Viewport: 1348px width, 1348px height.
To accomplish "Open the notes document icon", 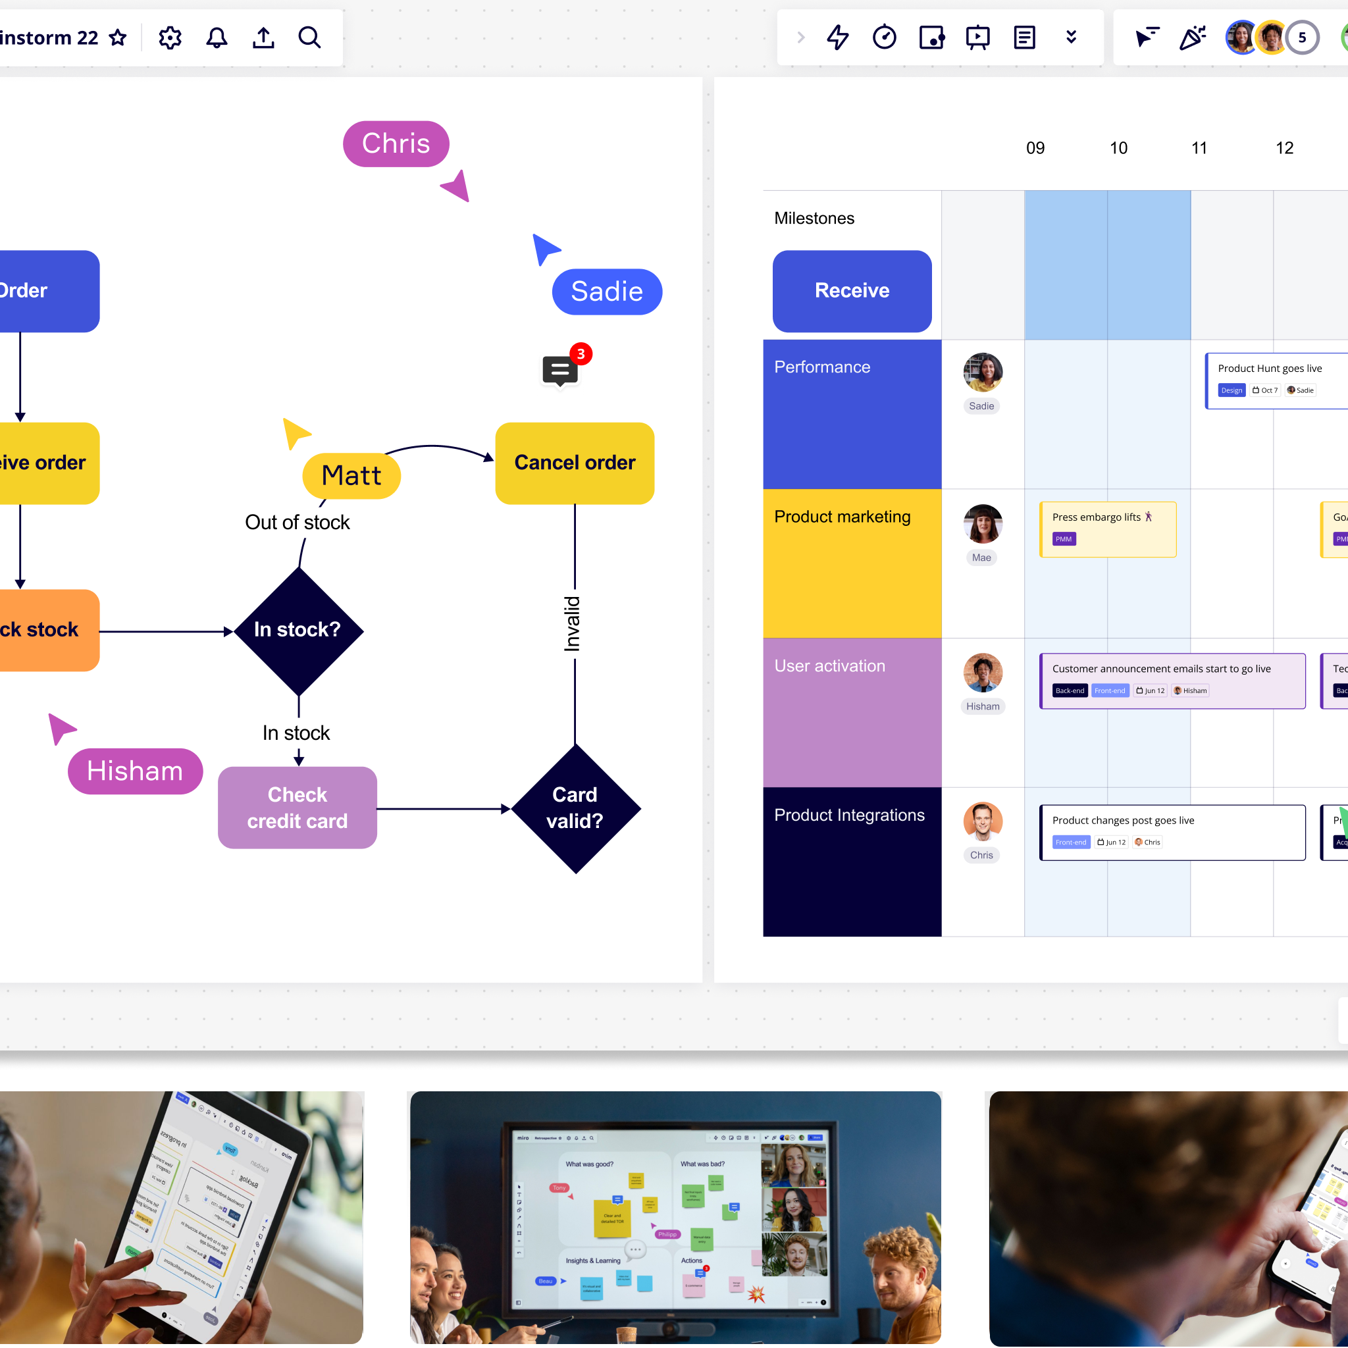I will tap(1024, 38).
